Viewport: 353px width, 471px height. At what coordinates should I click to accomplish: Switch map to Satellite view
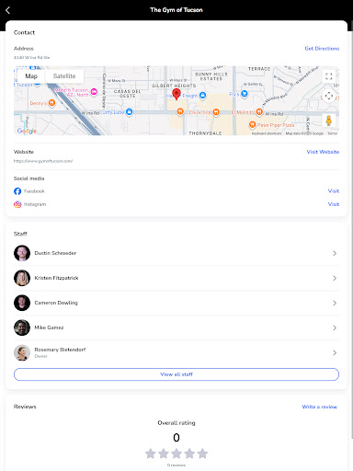[x=64, y=76]
